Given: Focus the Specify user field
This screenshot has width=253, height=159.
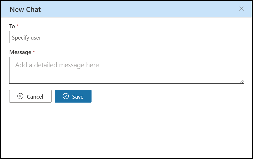Looking at the screenshot, I should (x=127, y=37).
